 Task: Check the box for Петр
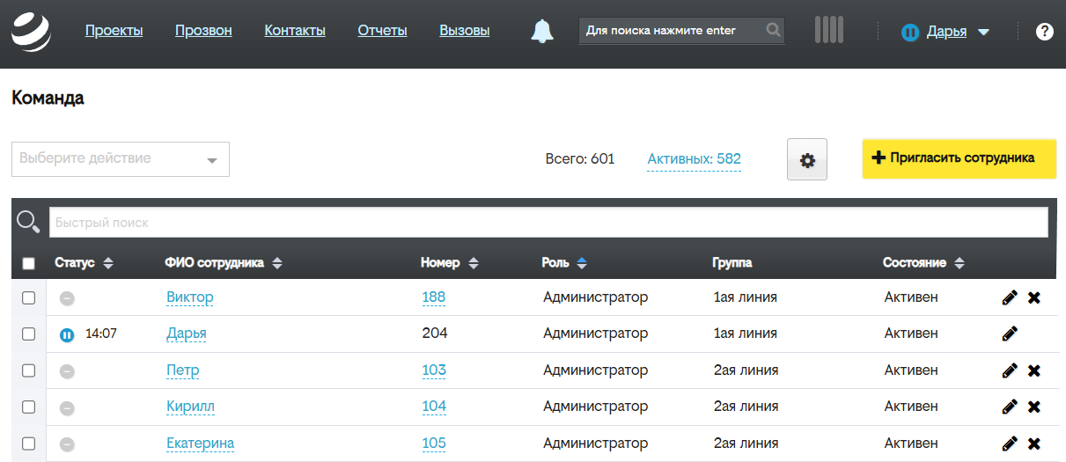coord(28,370)
